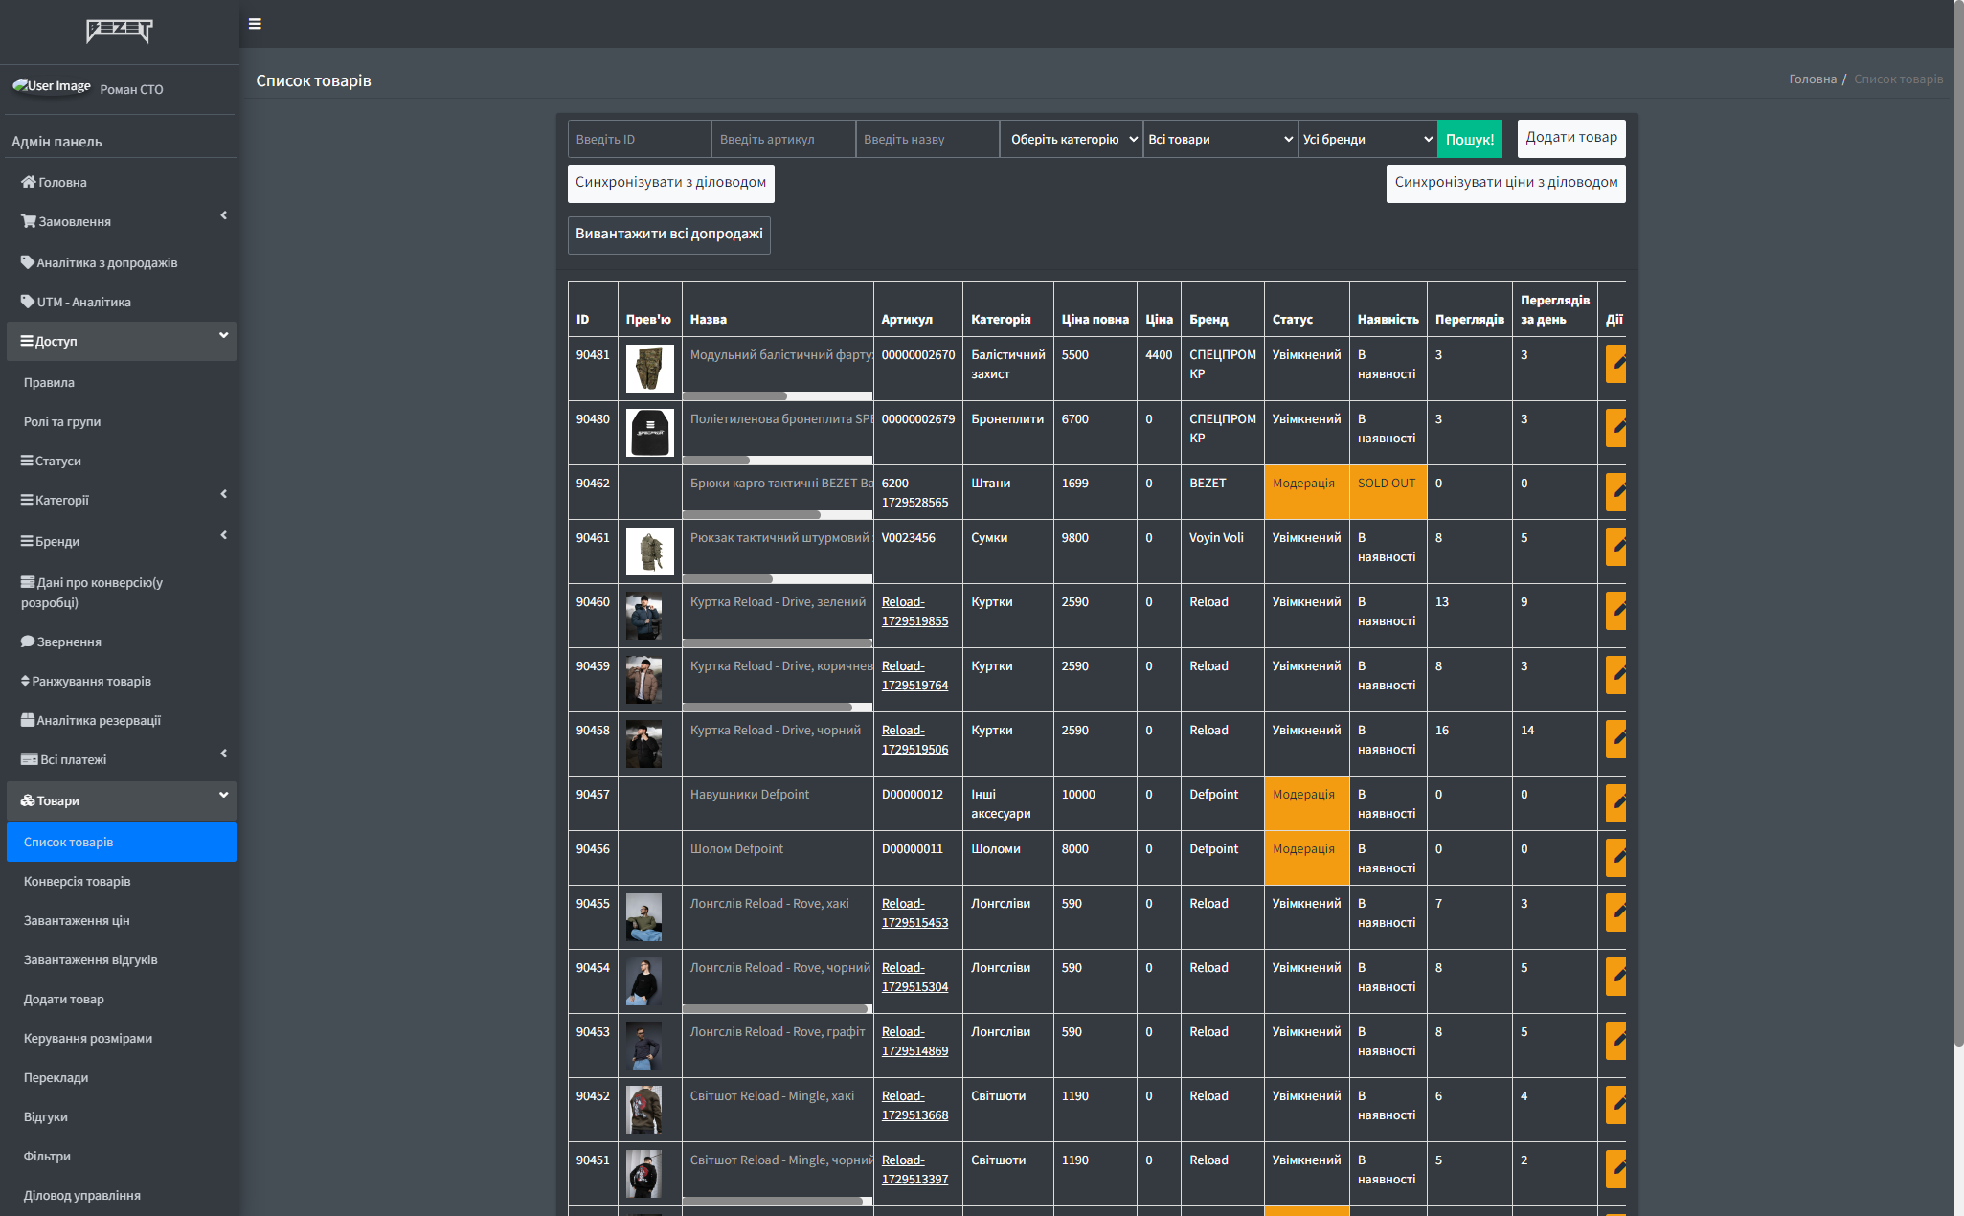
Task: Expand the Бренди sidebar section
Action: point(121,541)
